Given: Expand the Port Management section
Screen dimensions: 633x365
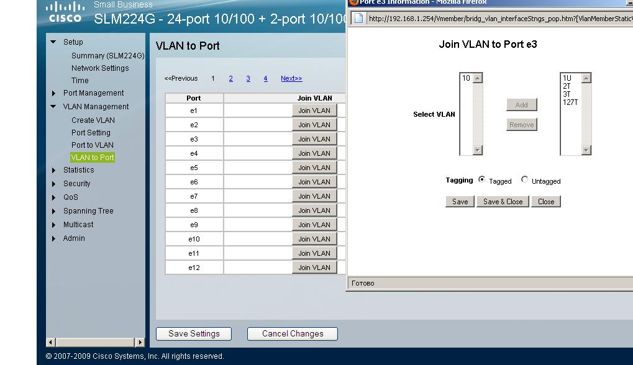Looking at the screenshot, I should click(x=53, y=93).
